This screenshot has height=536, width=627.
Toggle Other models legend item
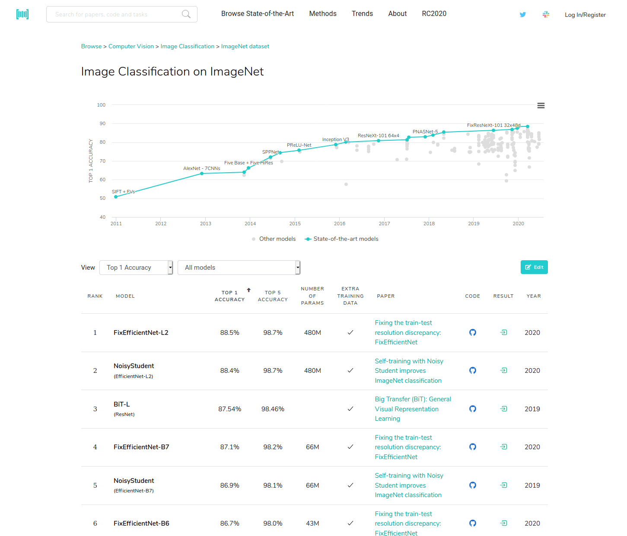tap(274, 239)
